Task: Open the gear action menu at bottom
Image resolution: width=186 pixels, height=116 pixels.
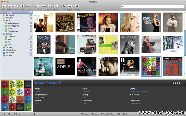Action: tap(10, 114)
